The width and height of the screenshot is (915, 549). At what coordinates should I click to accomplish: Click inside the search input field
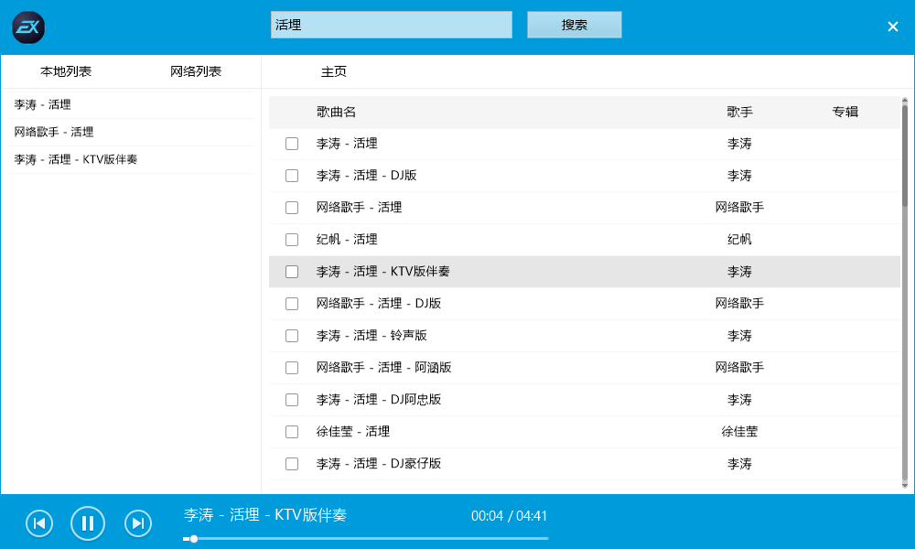tap(391, 24)
